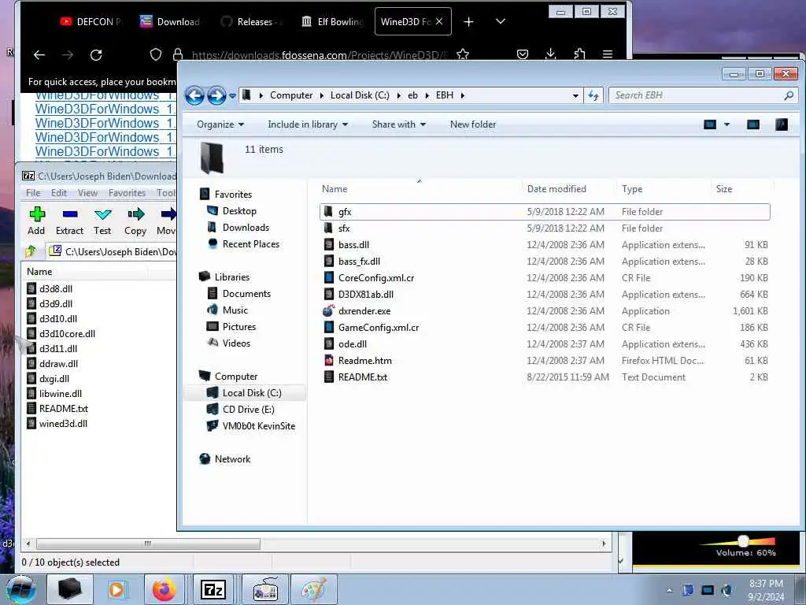
Task: Open the Share with menu
Action: pos(399,124)
